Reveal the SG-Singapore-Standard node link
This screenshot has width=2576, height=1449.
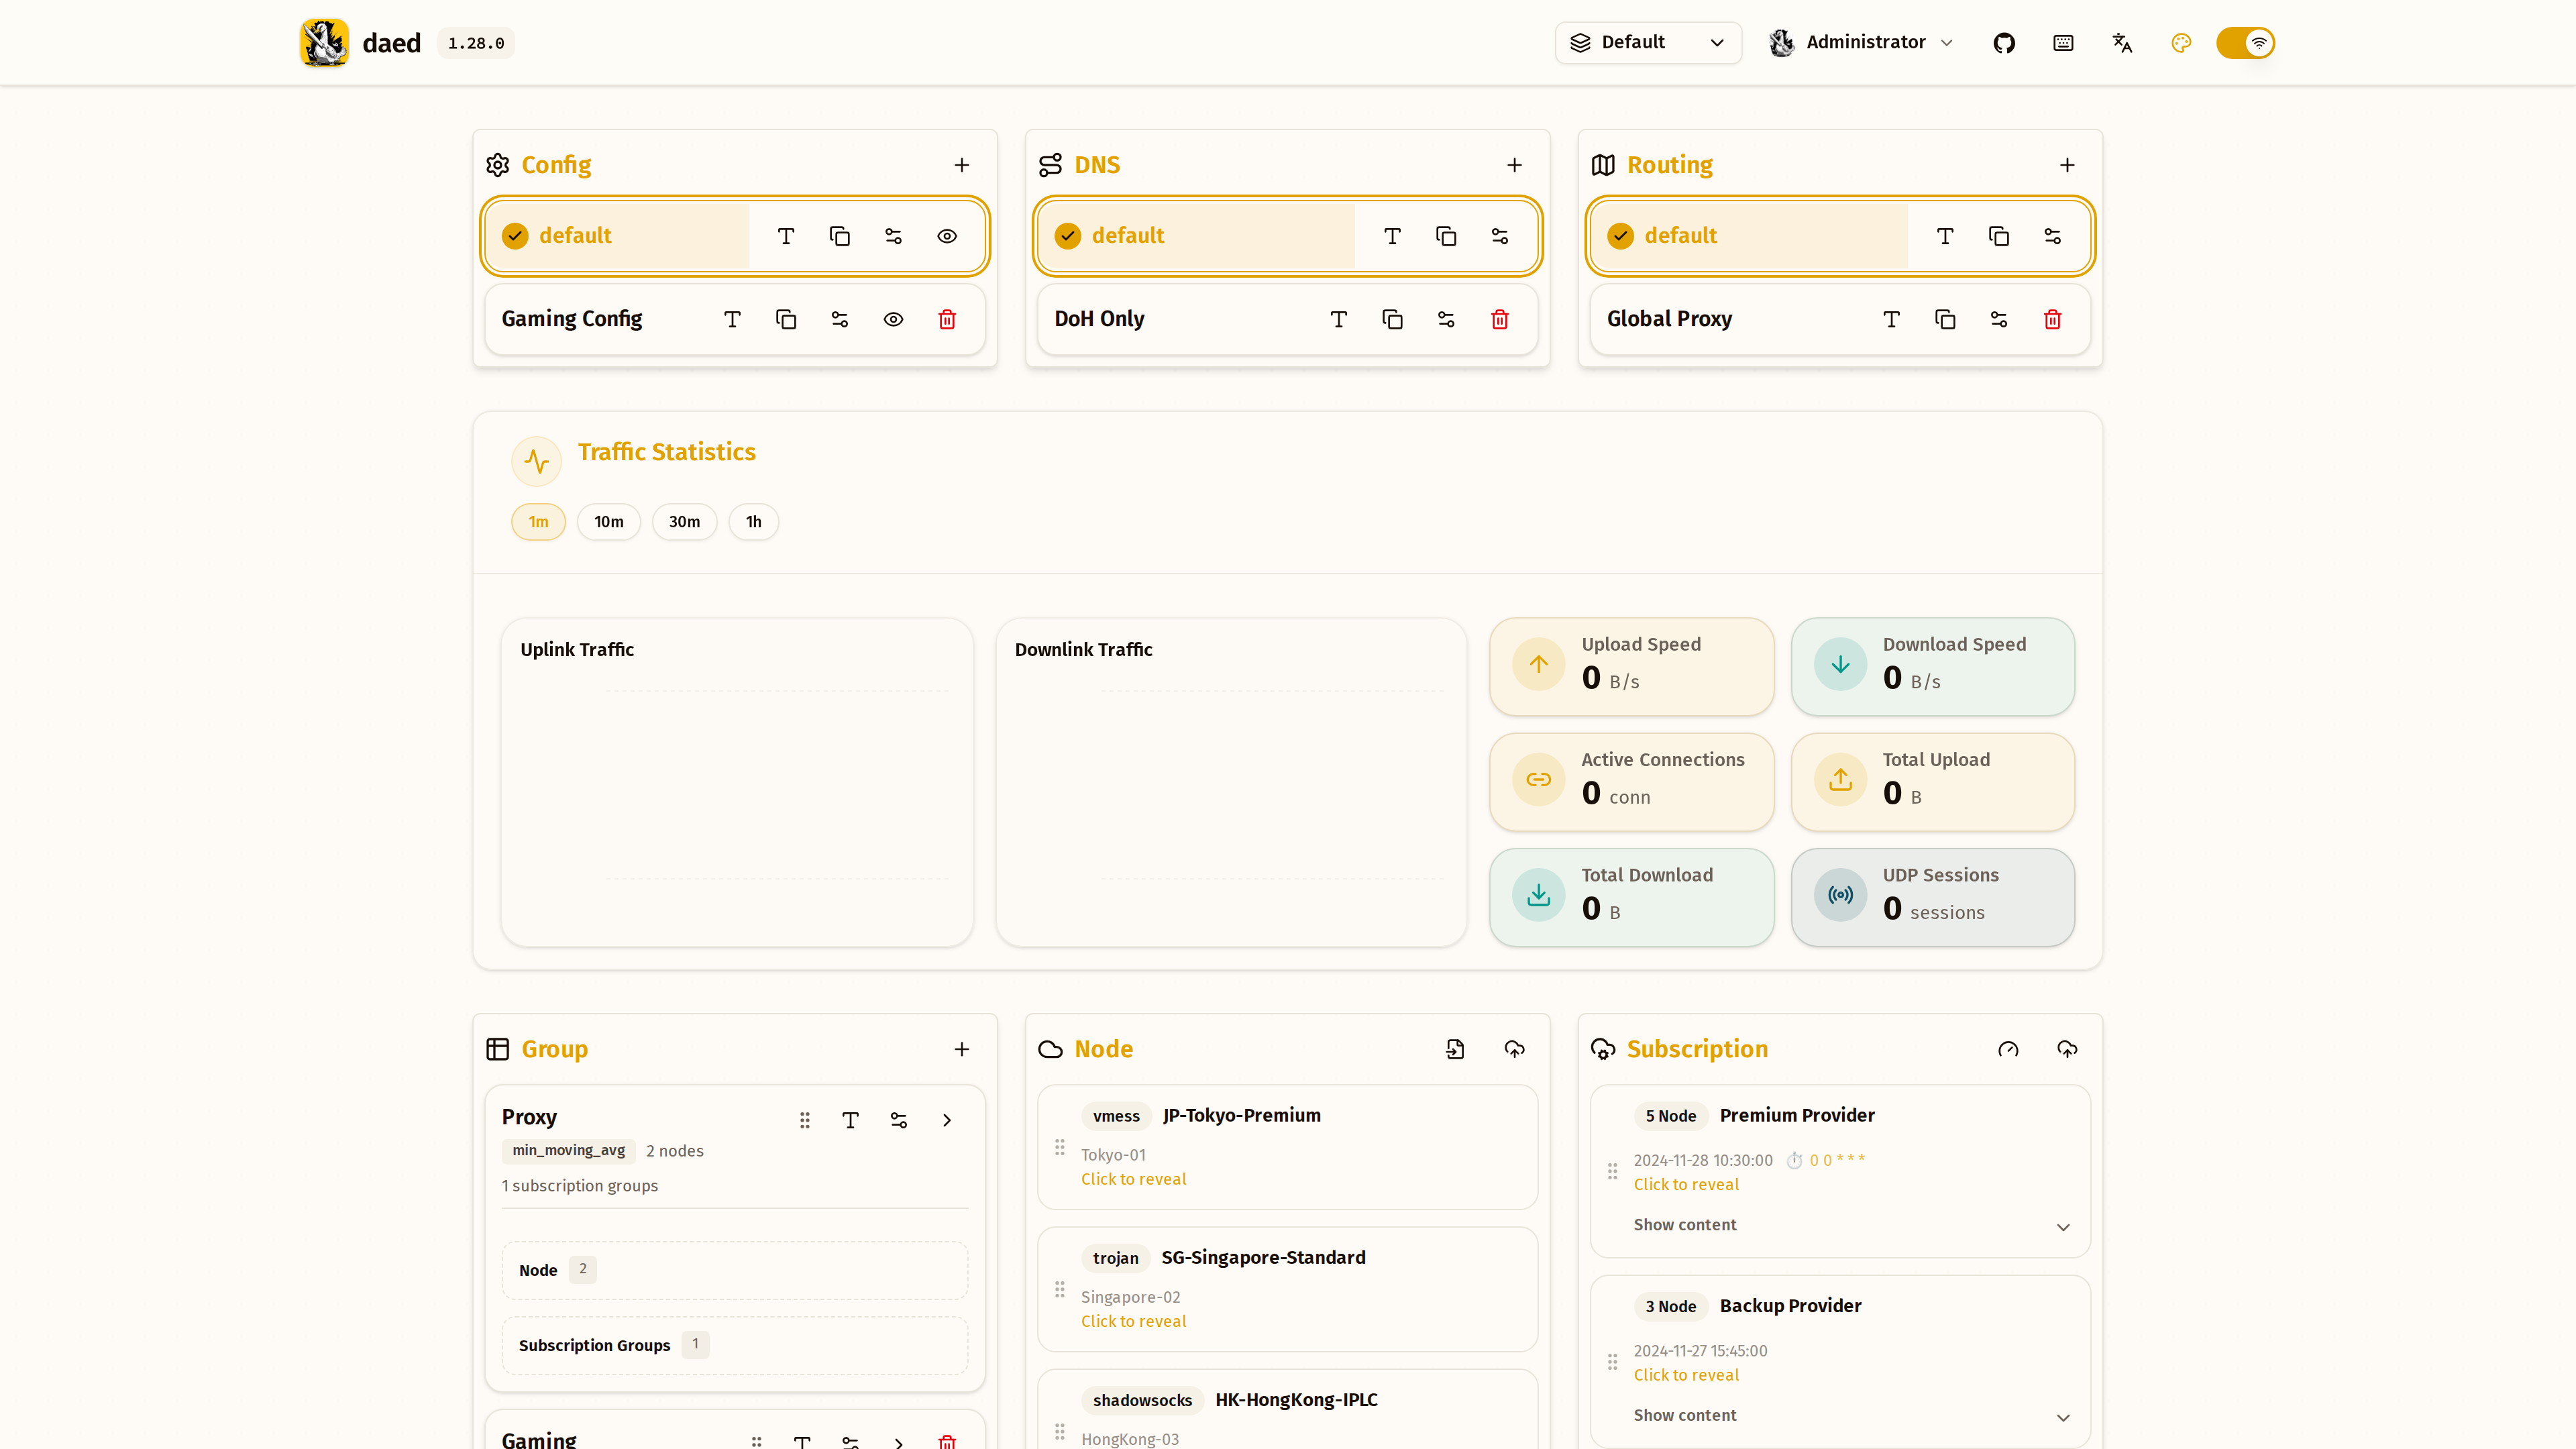point(1133,1321)
